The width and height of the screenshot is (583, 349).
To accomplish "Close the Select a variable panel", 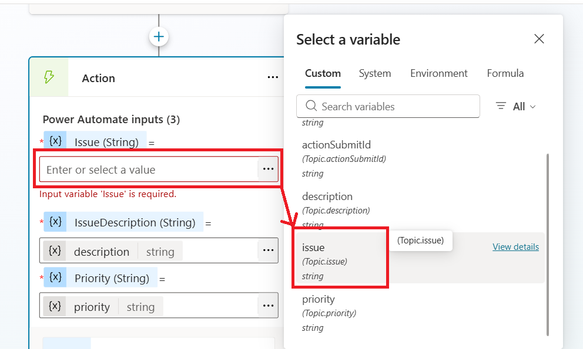I will (x=539, y=39).
